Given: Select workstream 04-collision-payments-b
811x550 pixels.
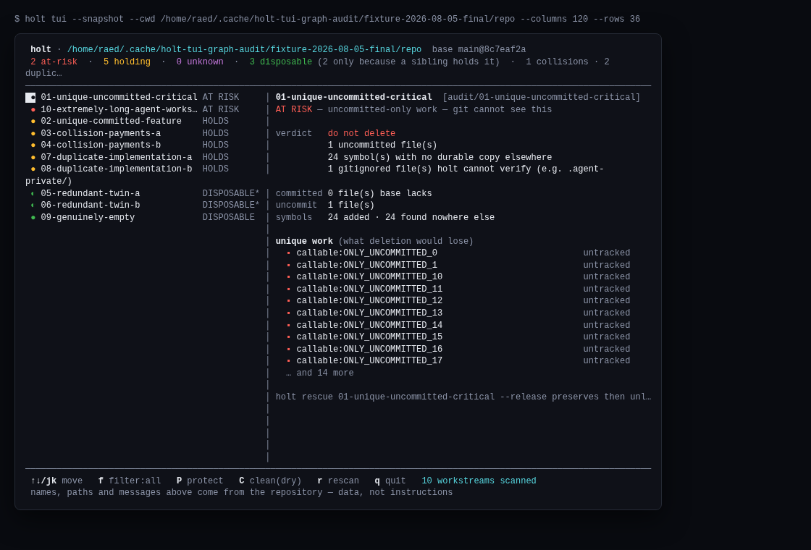Looking at the screenshot, I should 143,145.
